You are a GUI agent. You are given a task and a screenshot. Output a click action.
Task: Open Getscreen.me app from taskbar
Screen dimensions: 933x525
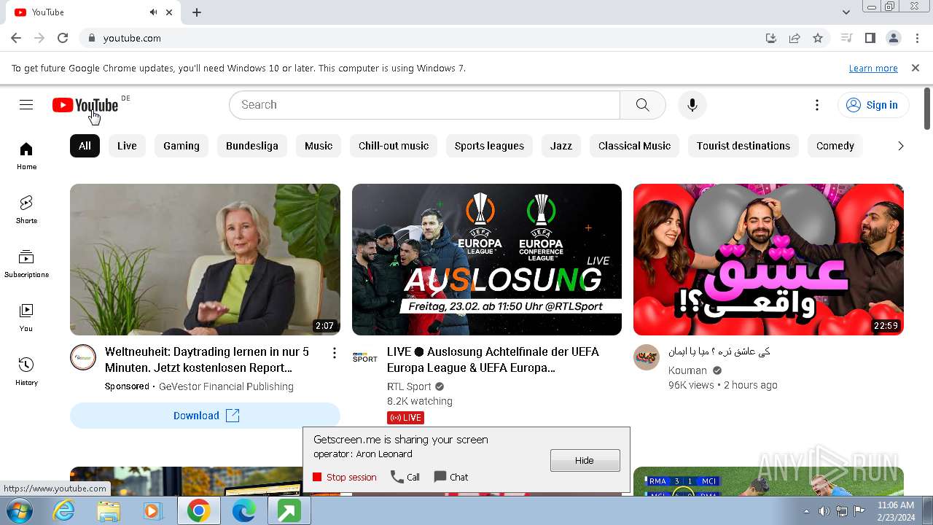click(289, 511)
